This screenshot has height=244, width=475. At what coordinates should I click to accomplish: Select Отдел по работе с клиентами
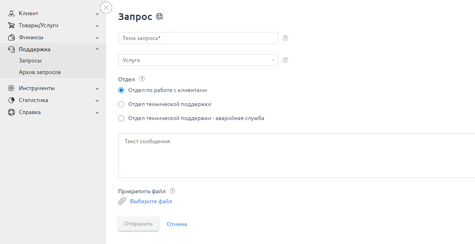click(121, 90)
